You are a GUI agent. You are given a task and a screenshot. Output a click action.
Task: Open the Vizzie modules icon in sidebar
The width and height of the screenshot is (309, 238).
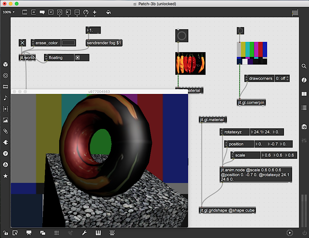click(x=5, y=153)
